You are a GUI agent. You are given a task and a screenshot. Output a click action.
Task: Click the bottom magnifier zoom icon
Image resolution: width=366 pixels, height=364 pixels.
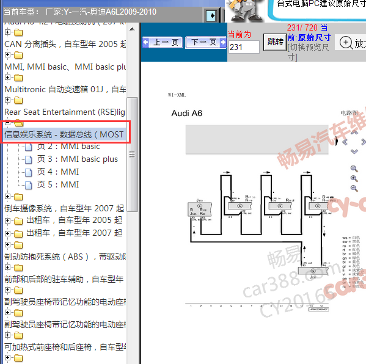tap(354, 188)
